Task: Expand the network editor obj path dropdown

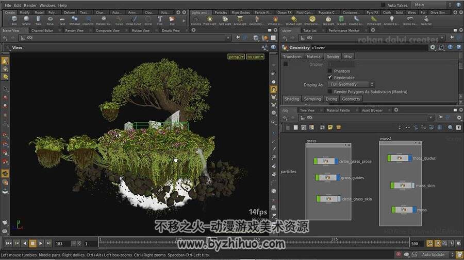Action: pos(430,117)
